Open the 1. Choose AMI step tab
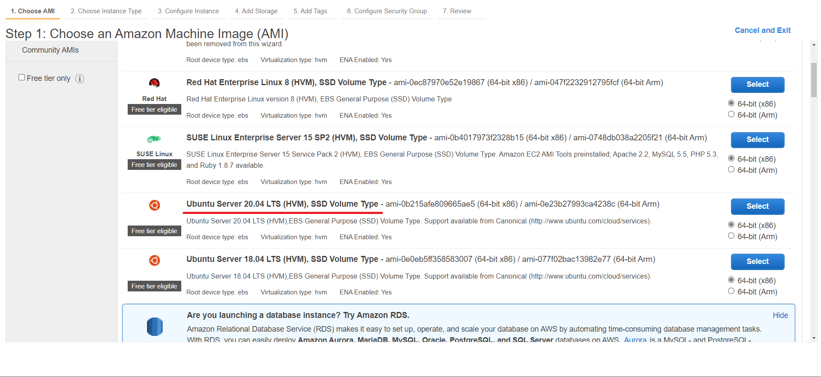The height and width of the screenshot is (377, 821). point(33,11)
